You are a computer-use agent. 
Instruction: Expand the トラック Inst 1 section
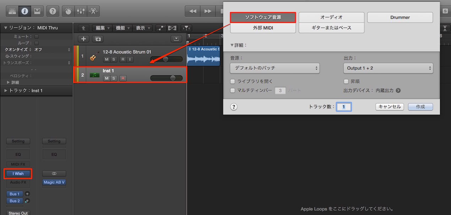6,91
